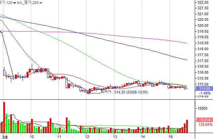This screenshot has width=213, height=139.
Task: Click the 10 hour label on time axis
Action: pyautogui.click(x=32, y=137)
